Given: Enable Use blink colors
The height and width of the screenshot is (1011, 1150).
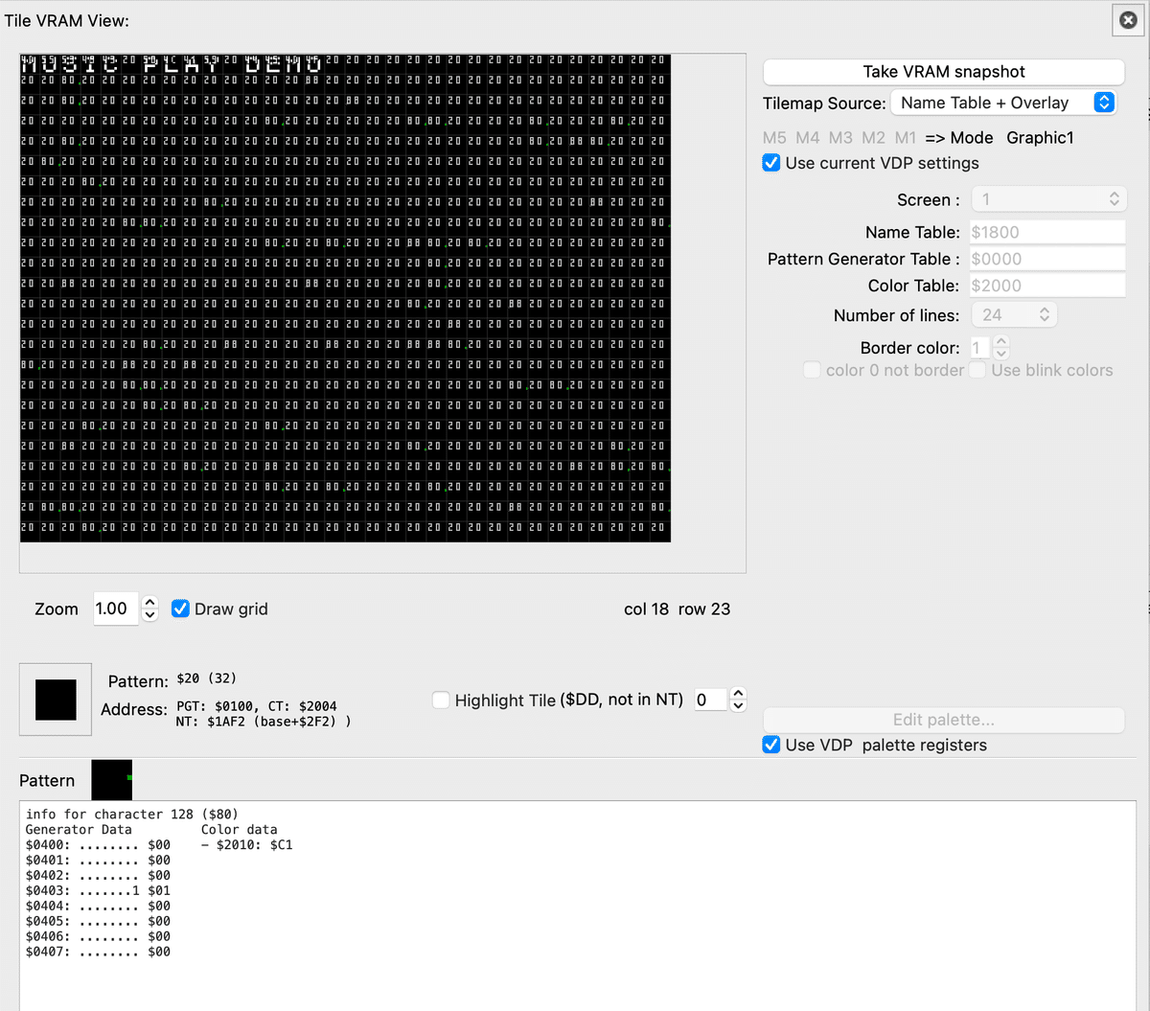Looking at the screenshot, I should point(977,370).
